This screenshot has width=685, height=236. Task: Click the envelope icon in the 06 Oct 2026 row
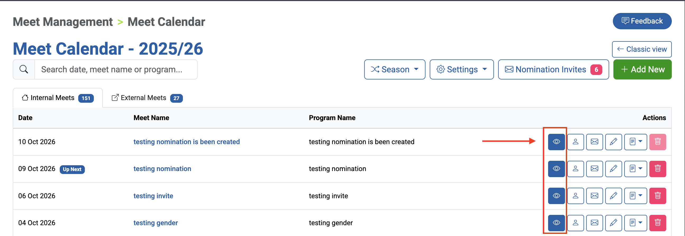tap(594, 196)
